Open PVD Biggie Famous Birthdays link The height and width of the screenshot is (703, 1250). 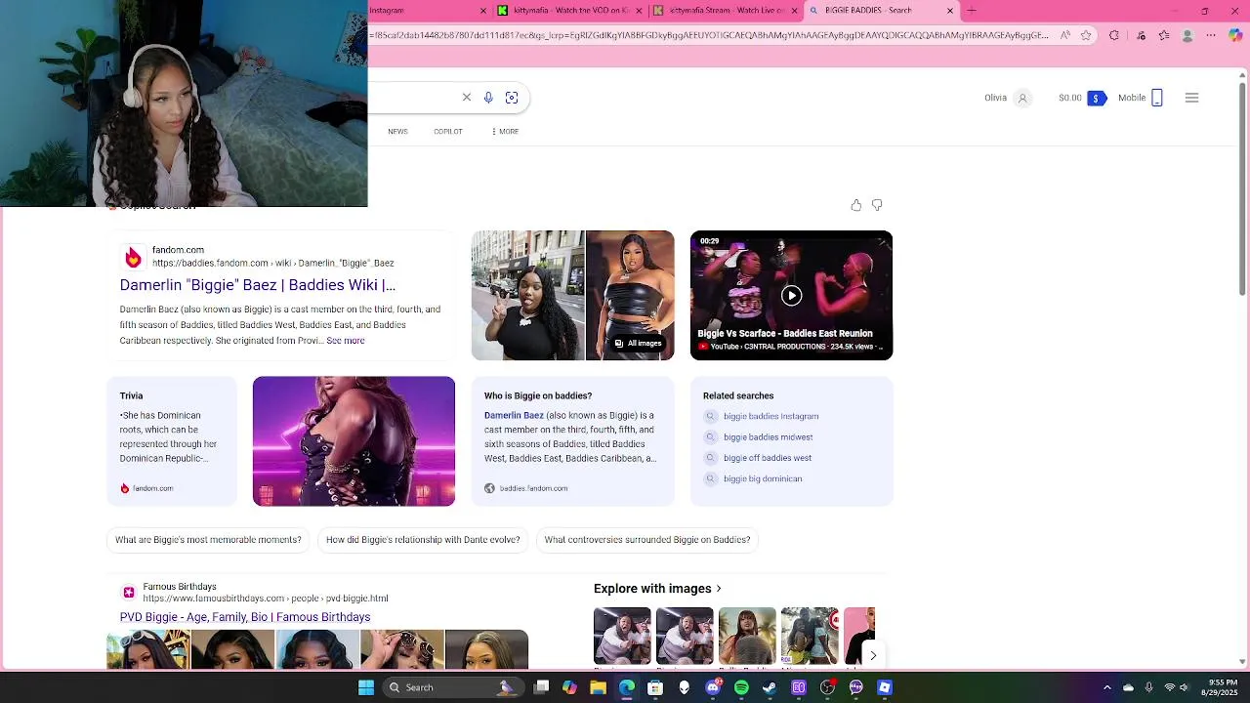245,617
